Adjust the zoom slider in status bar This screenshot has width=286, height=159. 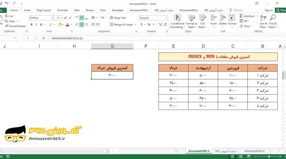coord(269,157)
